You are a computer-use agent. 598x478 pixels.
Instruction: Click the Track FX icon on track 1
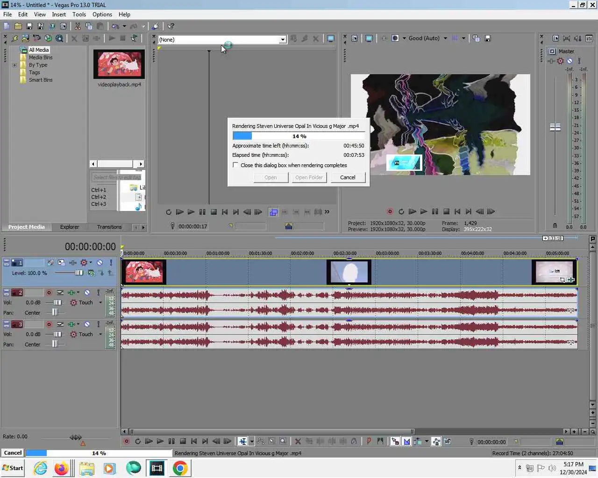(x=73, y=263)
